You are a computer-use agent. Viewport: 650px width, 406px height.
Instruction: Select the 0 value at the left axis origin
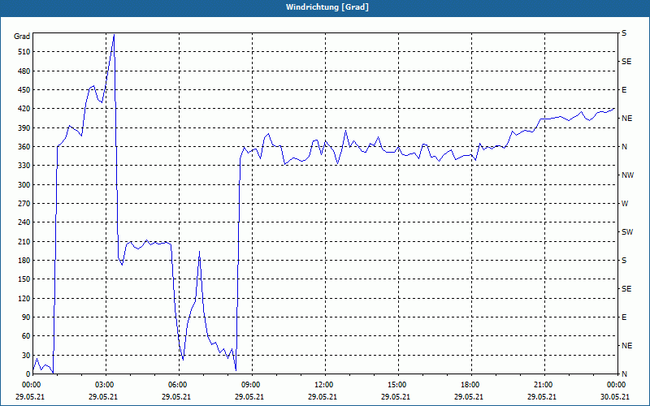28,374
